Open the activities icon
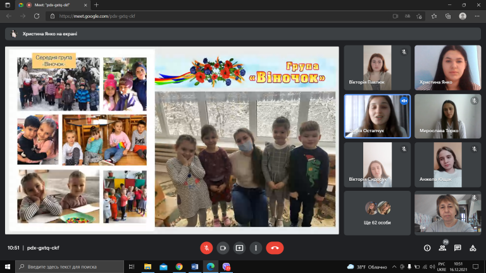The height and width of the screenshot is (273, 486). click(x=473, y=248)
